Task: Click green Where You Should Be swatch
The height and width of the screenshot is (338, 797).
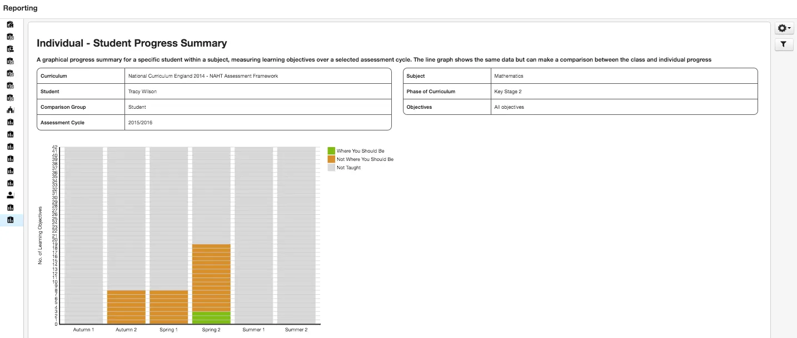Action: click(331, 151)
